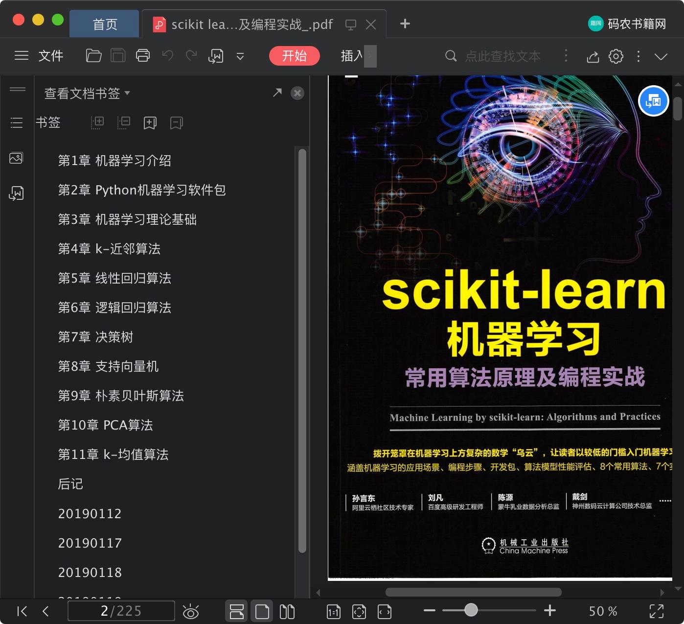The height and width of the screenshot is (624, 684).
Task: Open bookmark 第10章 PCA算法
Action: pyautogui.click(x=105, y=425)
